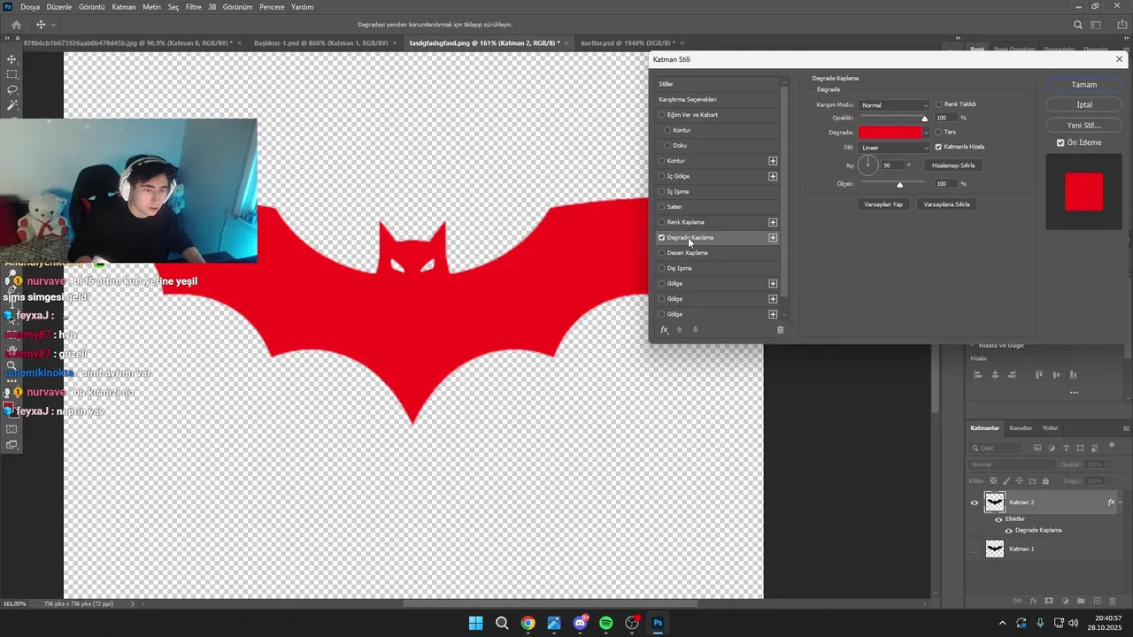This screenshot has width=1133, height=637.
Task: Click the pixel layer filter icon
Action: point(1037,449)
